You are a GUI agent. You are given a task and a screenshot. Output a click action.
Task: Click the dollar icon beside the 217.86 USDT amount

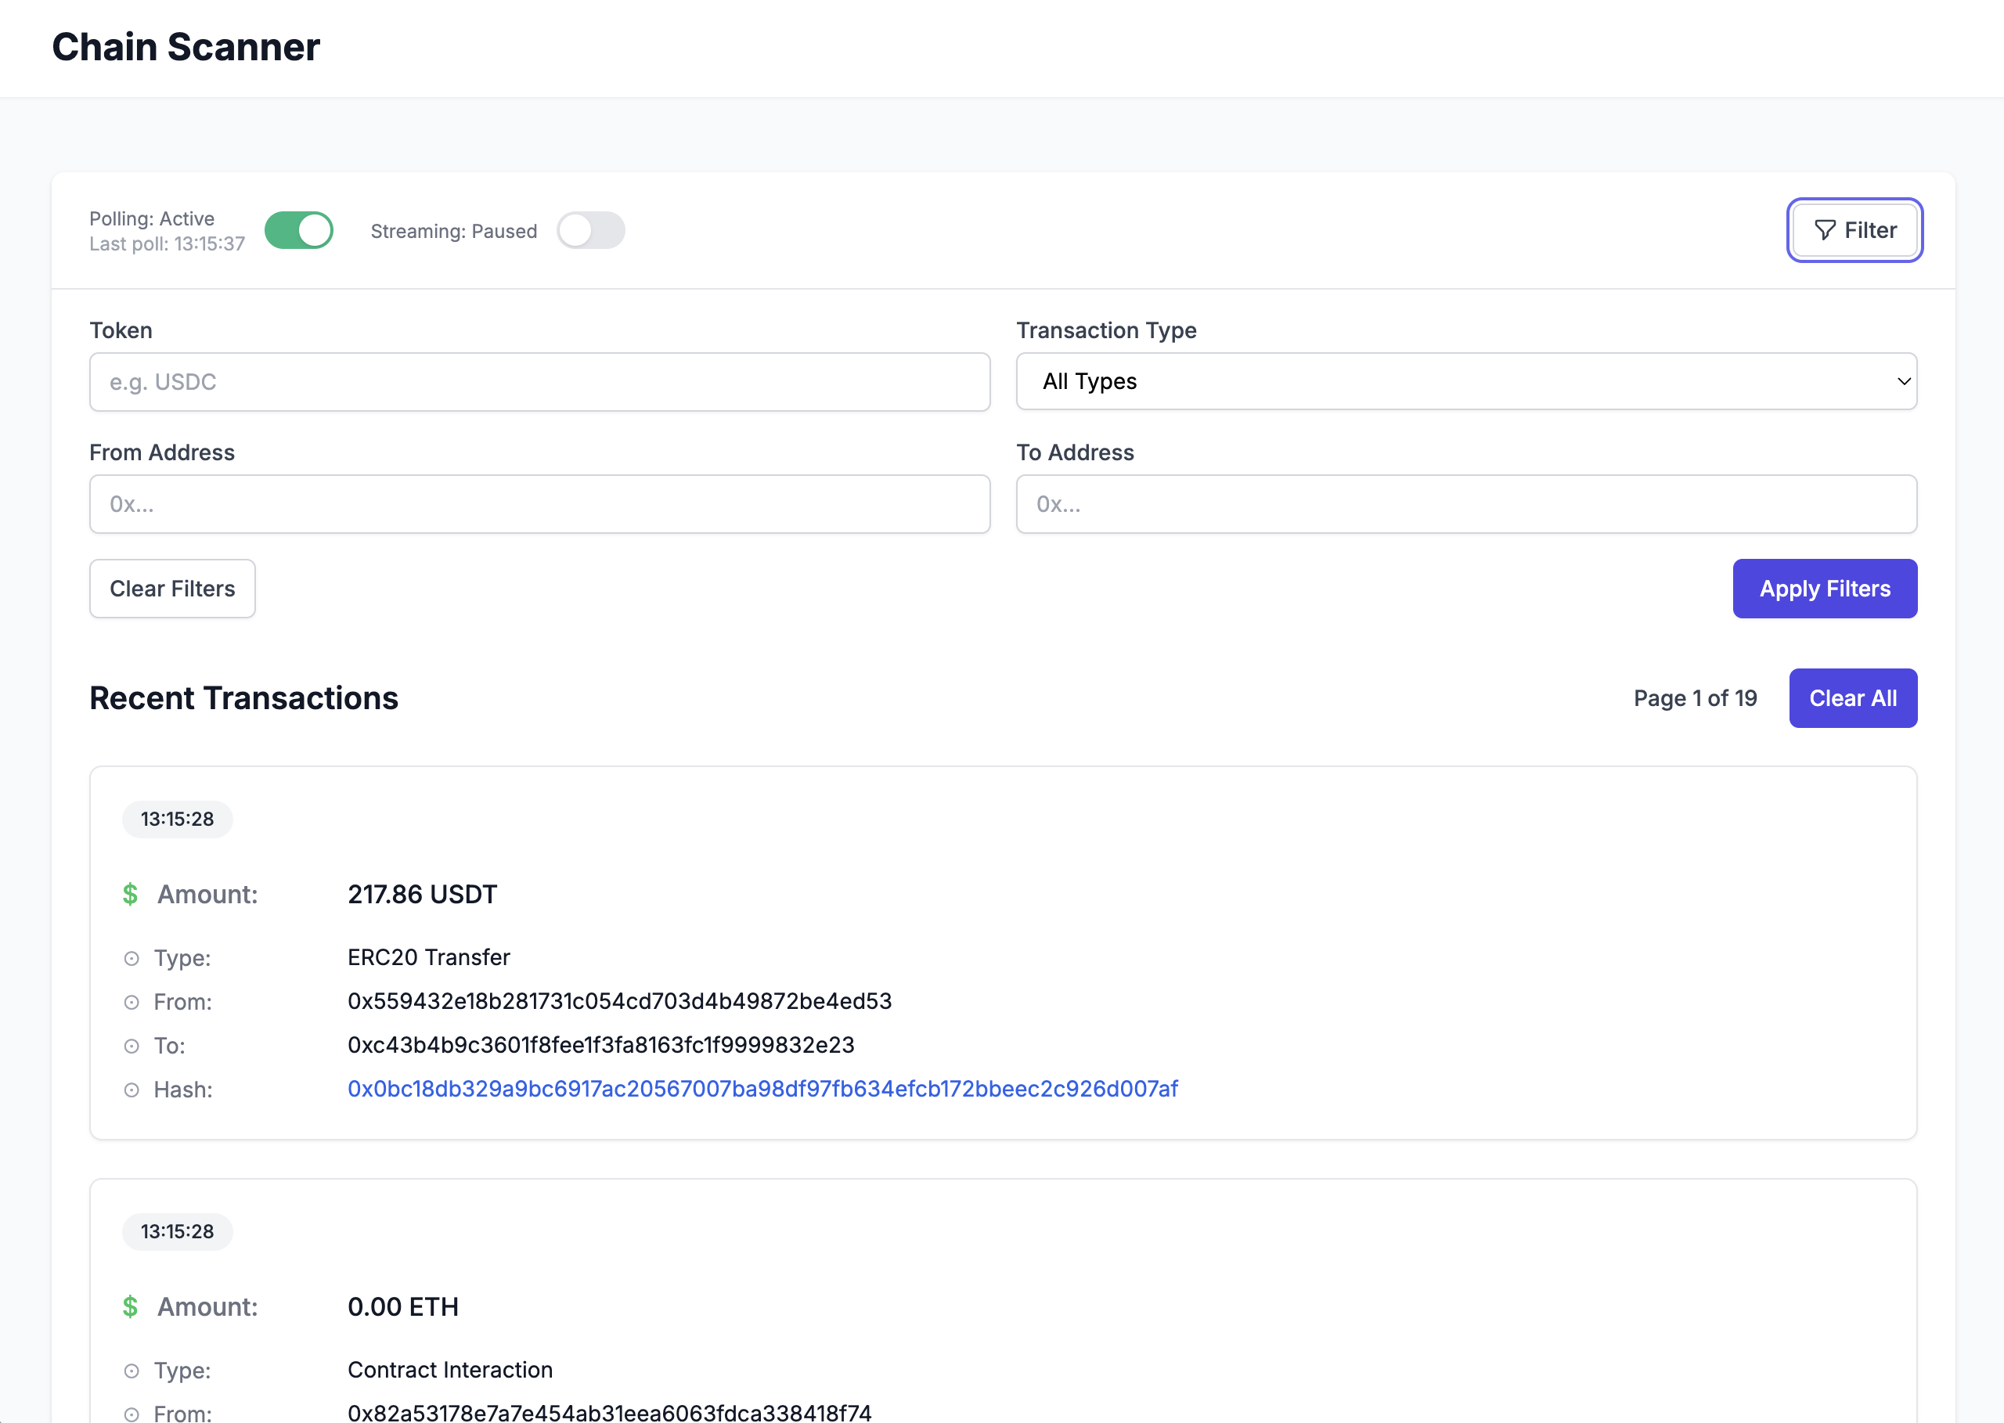pyautogui.click(x=131, y=895)
